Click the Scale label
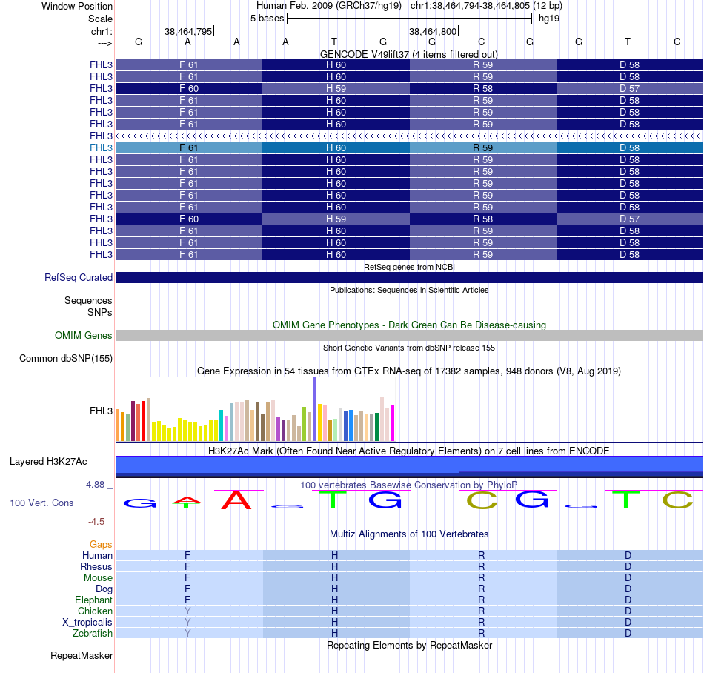704x673 pixels. tap(101, 19)
